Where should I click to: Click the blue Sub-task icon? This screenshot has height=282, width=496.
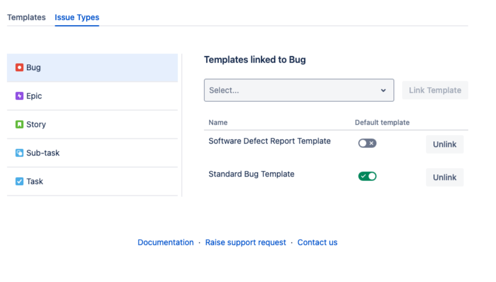point(19,153)
